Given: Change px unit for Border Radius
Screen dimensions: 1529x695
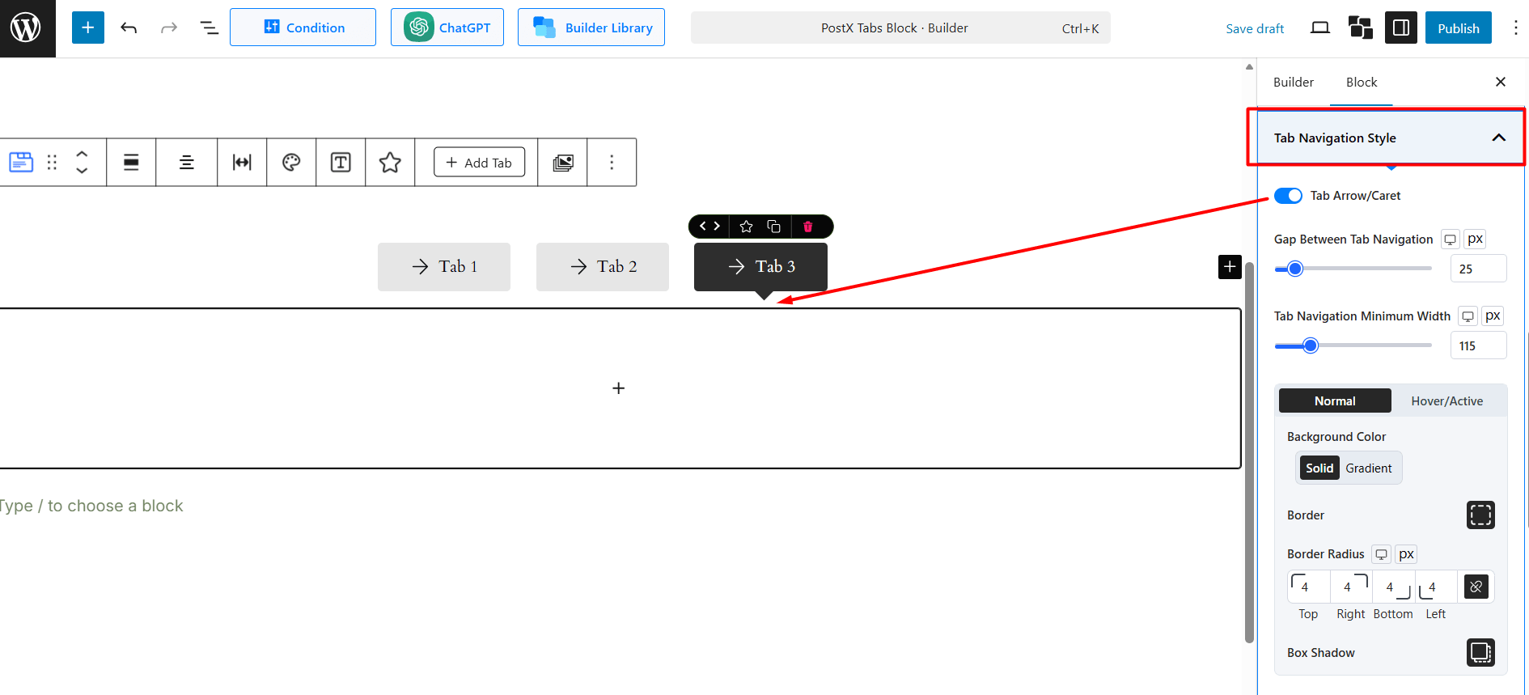Looking at the screenshot, I should coord(1406,554).
